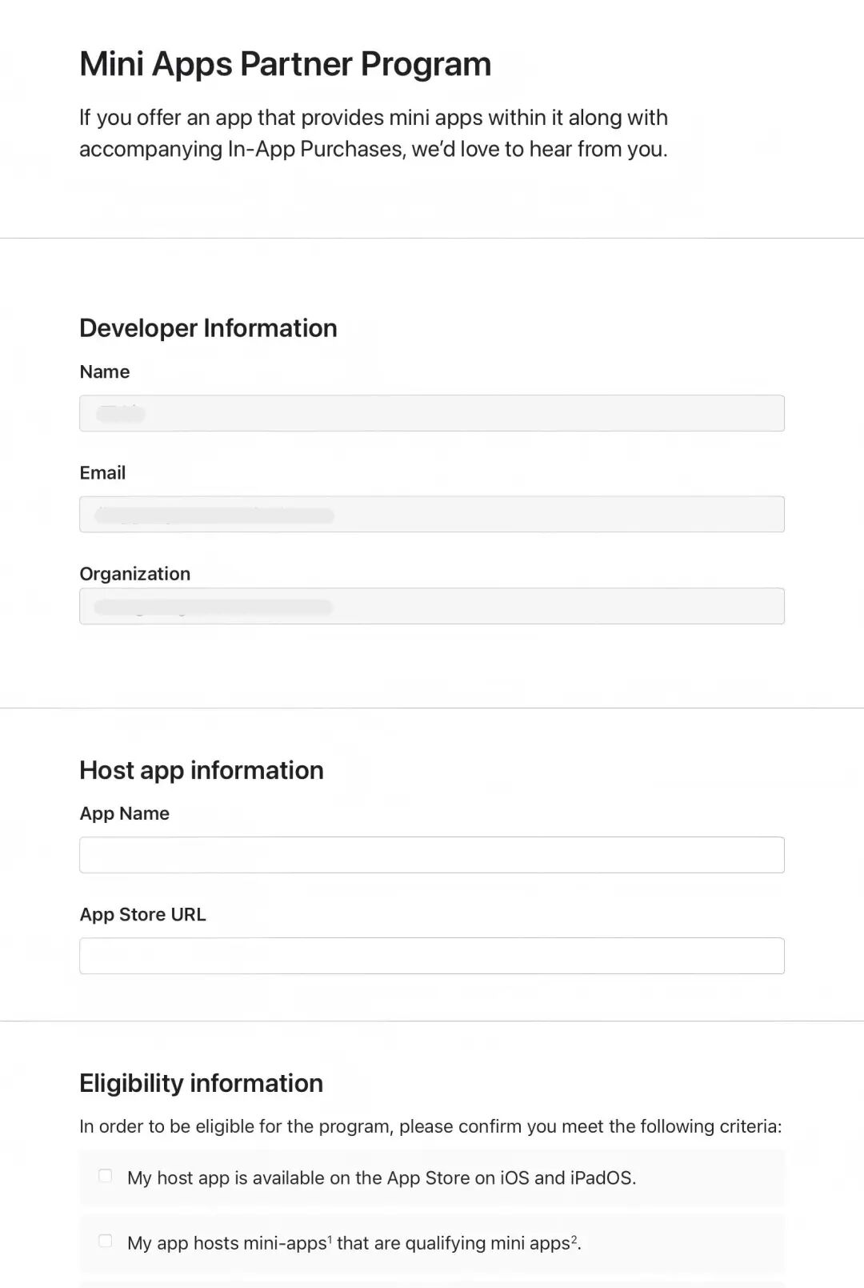Click the Organization field label

point(134,573)
